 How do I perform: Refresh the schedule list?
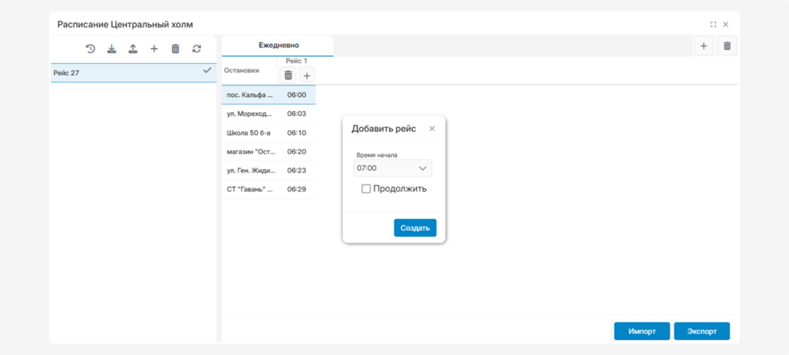point(197,49)
